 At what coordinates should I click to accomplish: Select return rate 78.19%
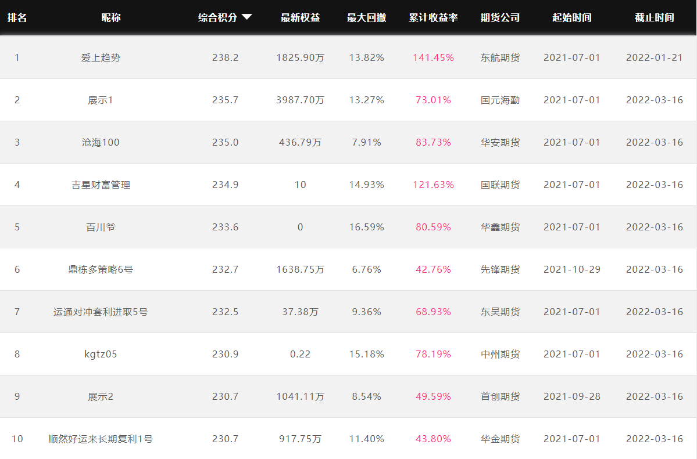click(434, 354)
